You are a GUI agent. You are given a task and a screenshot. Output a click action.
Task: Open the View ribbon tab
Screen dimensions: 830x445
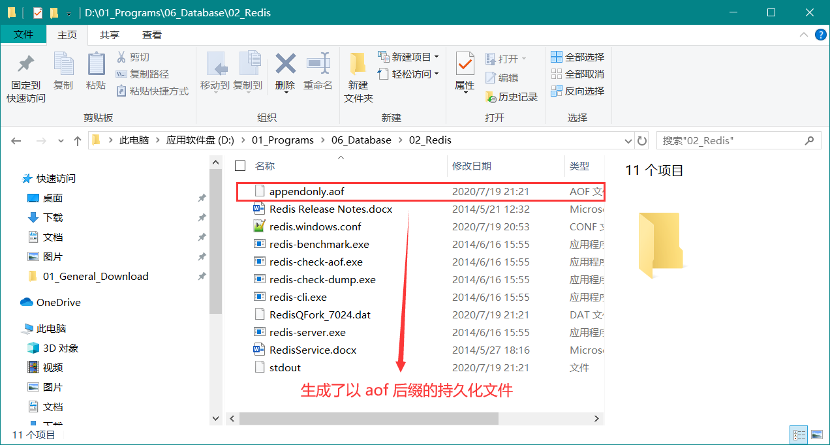pyautogui.click(x=152, y=35)
